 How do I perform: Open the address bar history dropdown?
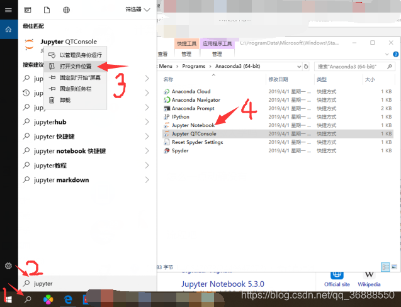[x=298, y=67]
